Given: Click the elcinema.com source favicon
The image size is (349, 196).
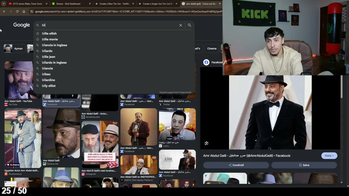Looking at the screenshot, I should tap(83, 117).
